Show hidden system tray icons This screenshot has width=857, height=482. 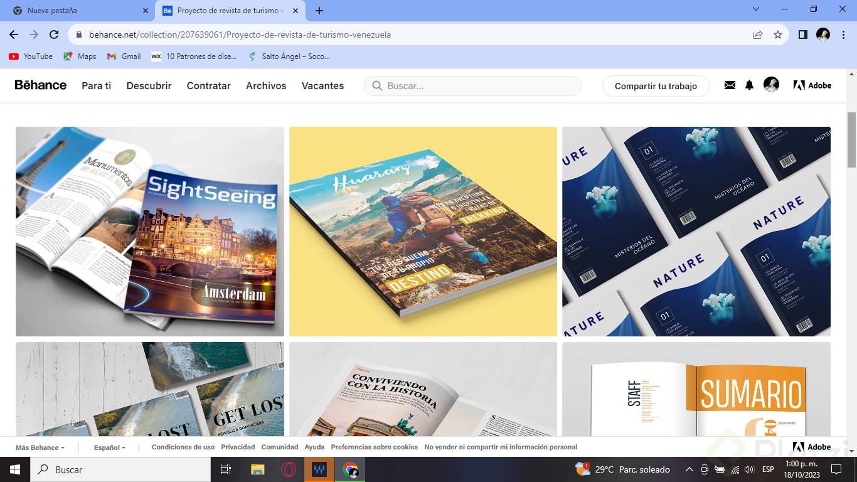(689, 469)
